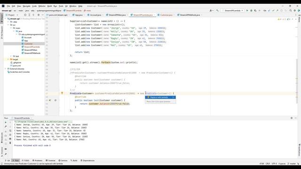Collapse the stream-api root tree node

tap(6, 19)
